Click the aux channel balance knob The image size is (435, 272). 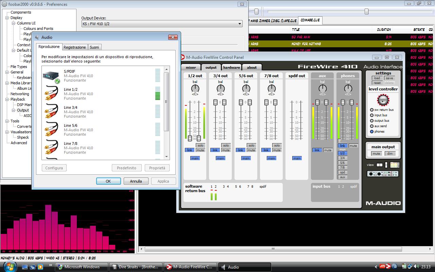pos(322,88)
